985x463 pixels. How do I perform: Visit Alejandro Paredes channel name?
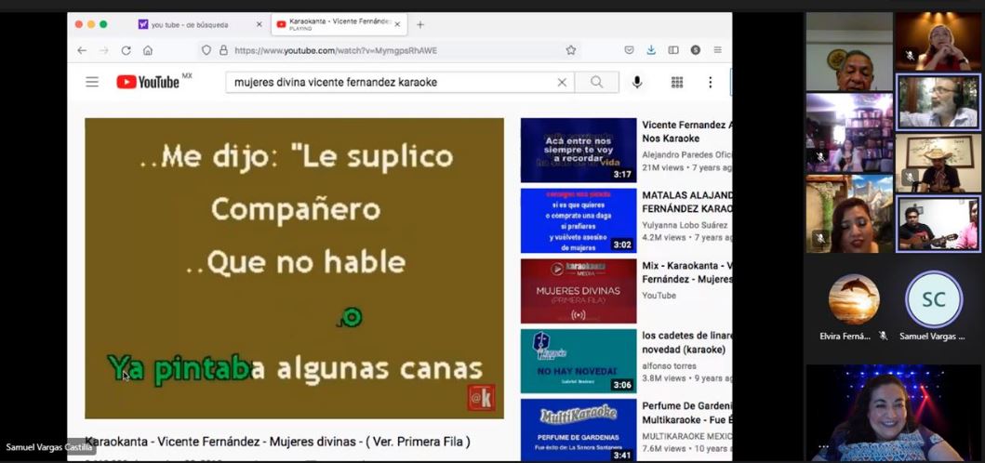tap(687, 154)
